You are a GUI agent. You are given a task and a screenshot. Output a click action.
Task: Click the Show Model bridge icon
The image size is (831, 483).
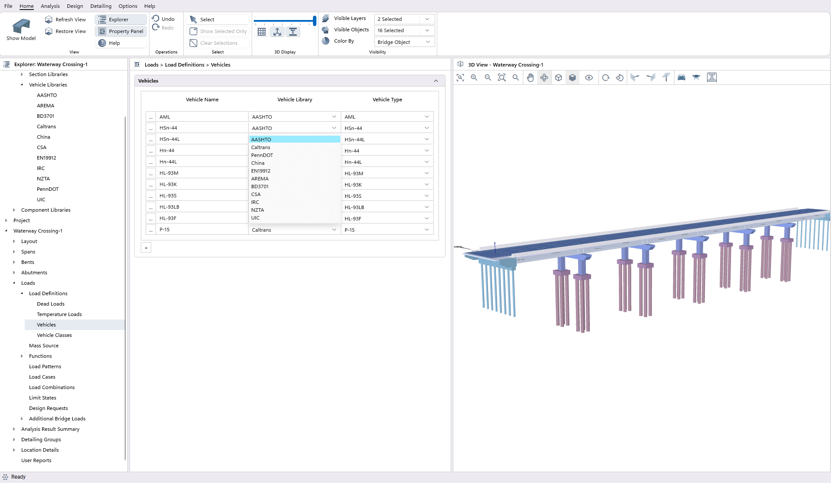21,27
